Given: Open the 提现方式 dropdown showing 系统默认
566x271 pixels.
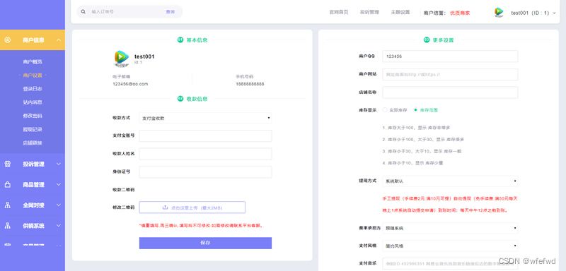Looking at the screenshot, I should [x=450, y=181].
